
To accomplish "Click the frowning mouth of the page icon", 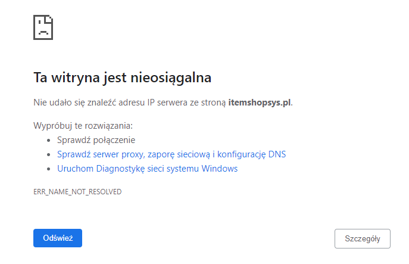I will 44,32.
